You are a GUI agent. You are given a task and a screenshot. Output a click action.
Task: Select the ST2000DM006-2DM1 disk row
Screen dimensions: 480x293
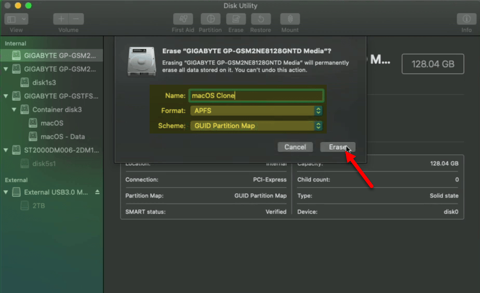click(51, 150)
